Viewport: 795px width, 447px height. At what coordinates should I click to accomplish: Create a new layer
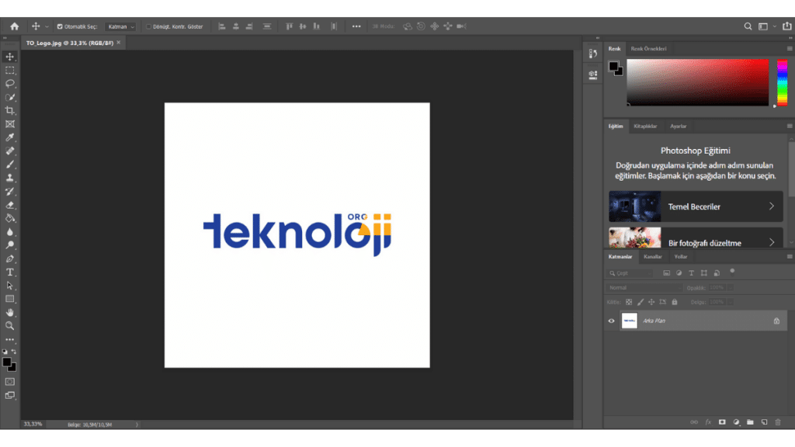764,422
